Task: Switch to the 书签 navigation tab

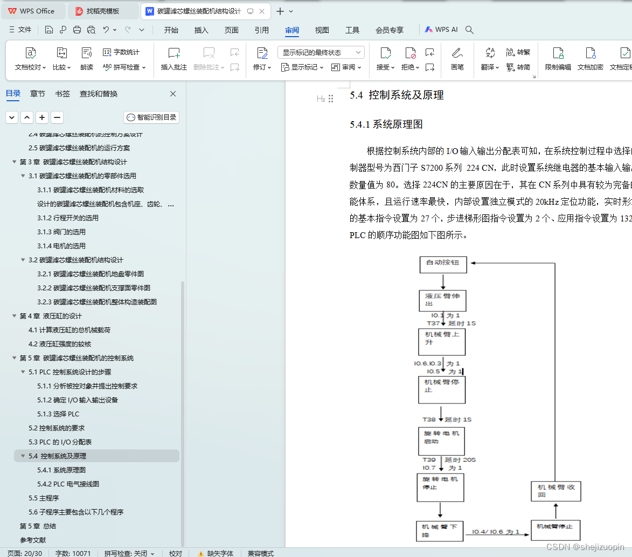Action: [x=62, y=94]
